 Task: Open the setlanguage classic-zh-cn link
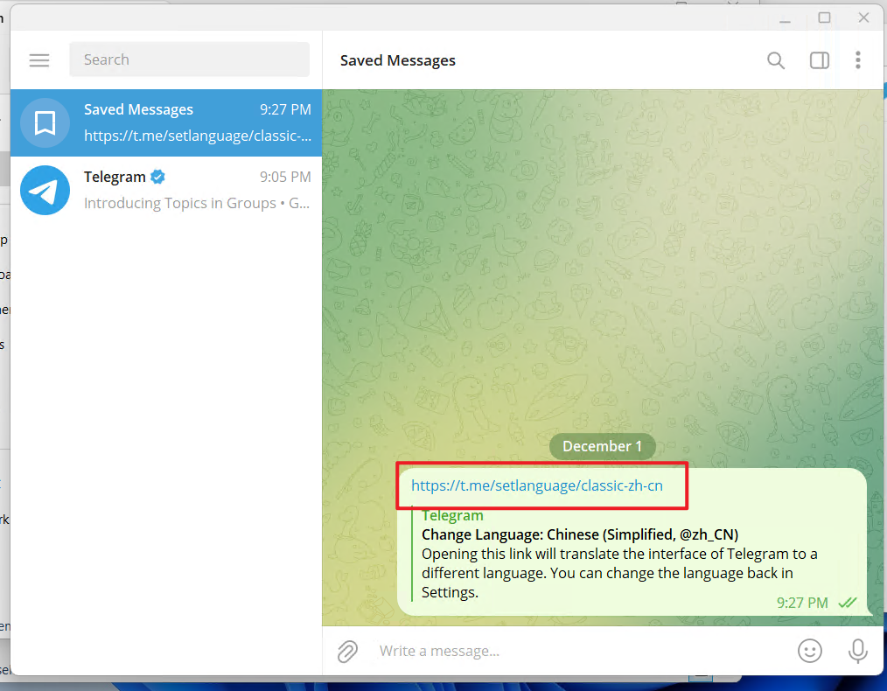(x=537, y=485)
